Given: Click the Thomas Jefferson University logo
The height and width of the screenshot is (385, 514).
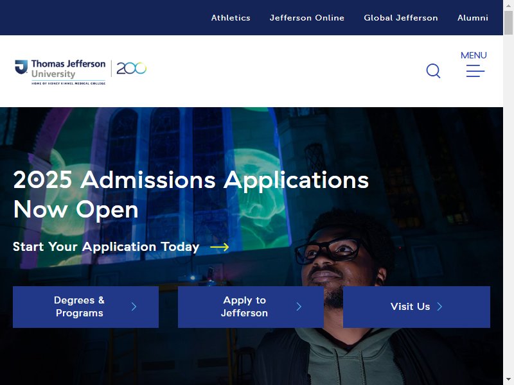Looking at the screenshot, I should pyautogui.click(x=60, y=72).
